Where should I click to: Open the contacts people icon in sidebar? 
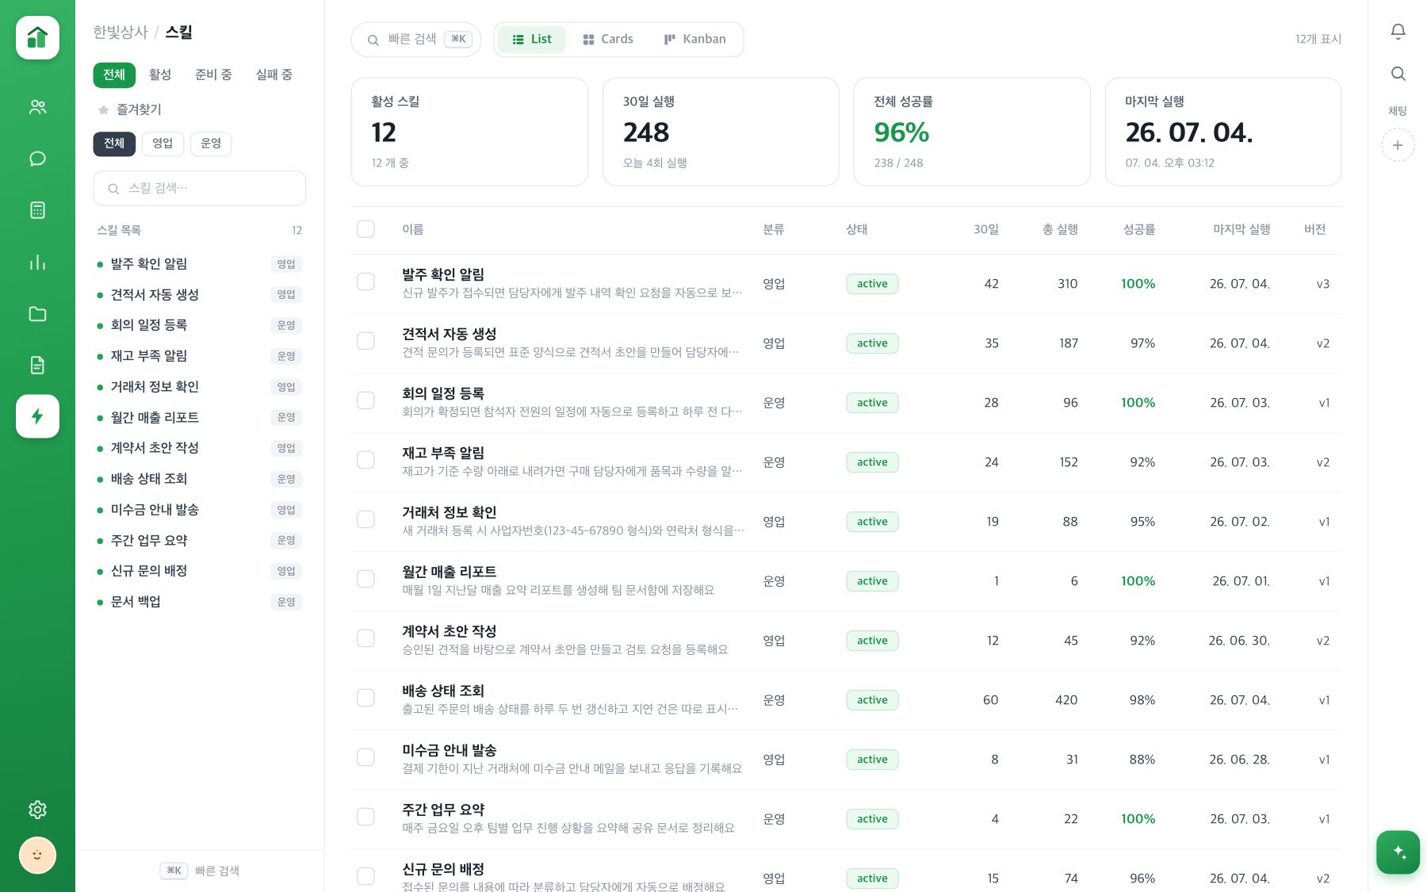tap(37, 107)
